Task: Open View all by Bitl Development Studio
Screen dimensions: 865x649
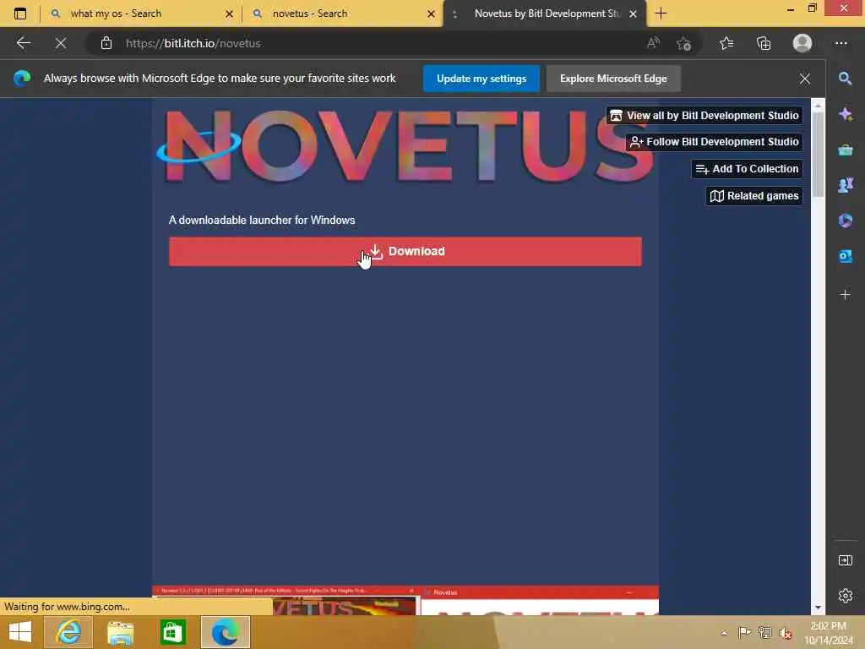Action: (x=705, y=115)
